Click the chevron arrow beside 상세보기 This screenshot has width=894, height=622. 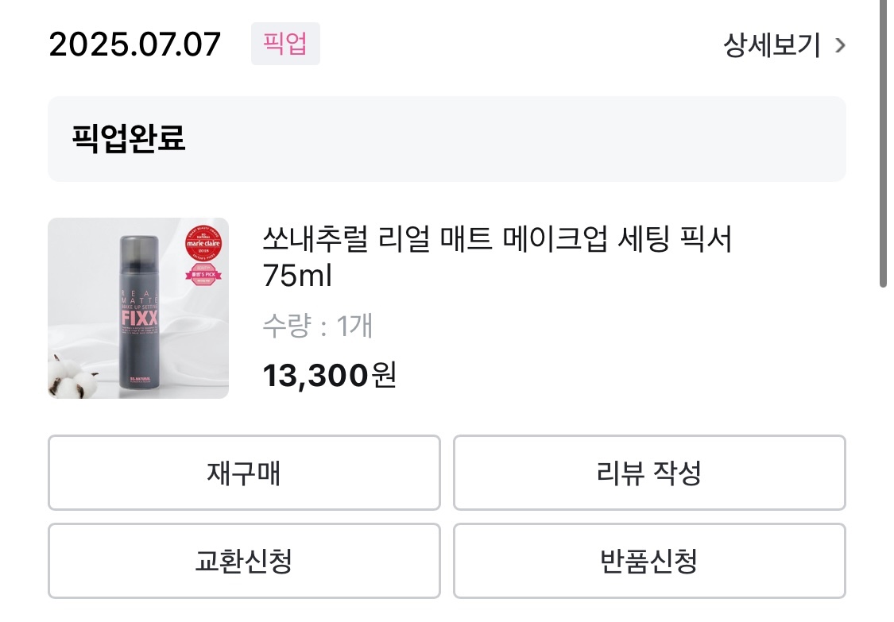840,46
